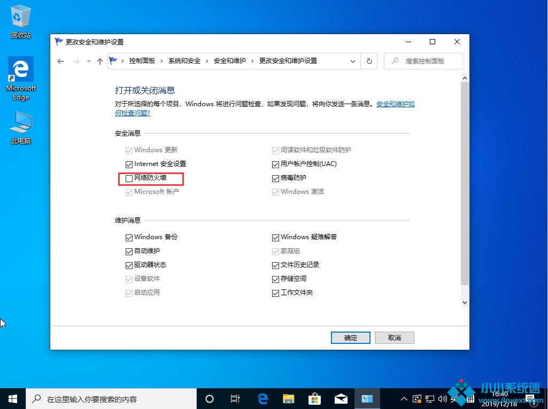
Task: Open recent locations dropdown arrow
Action: 89,61
